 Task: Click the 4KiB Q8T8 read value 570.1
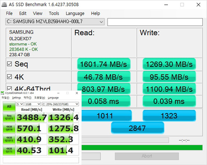32,128
